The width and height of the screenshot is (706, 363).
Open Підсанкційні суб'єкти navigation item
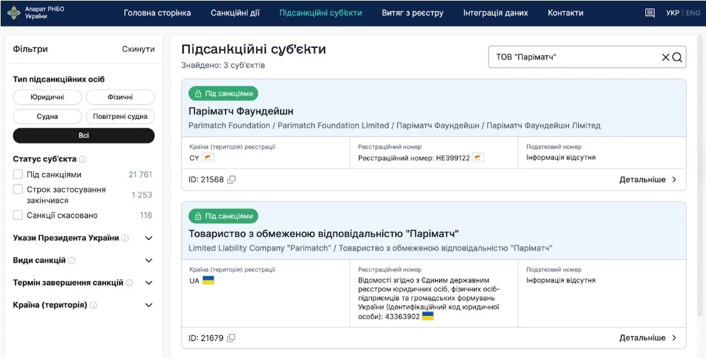pos(321,13)
